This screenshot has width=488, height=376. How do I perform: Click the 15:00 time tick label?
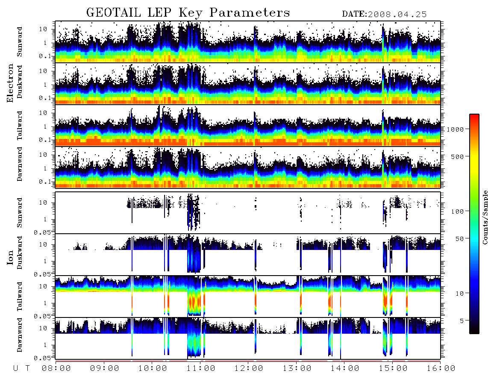pos(393,369)
